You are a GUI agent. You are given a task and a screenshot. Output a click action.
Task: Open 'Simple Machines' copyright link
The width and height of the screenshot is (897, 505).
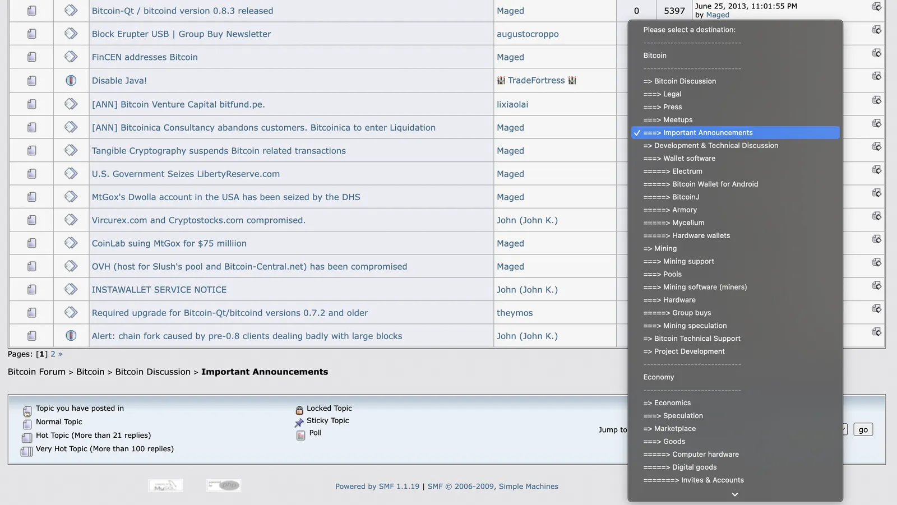tap(529, 487)
